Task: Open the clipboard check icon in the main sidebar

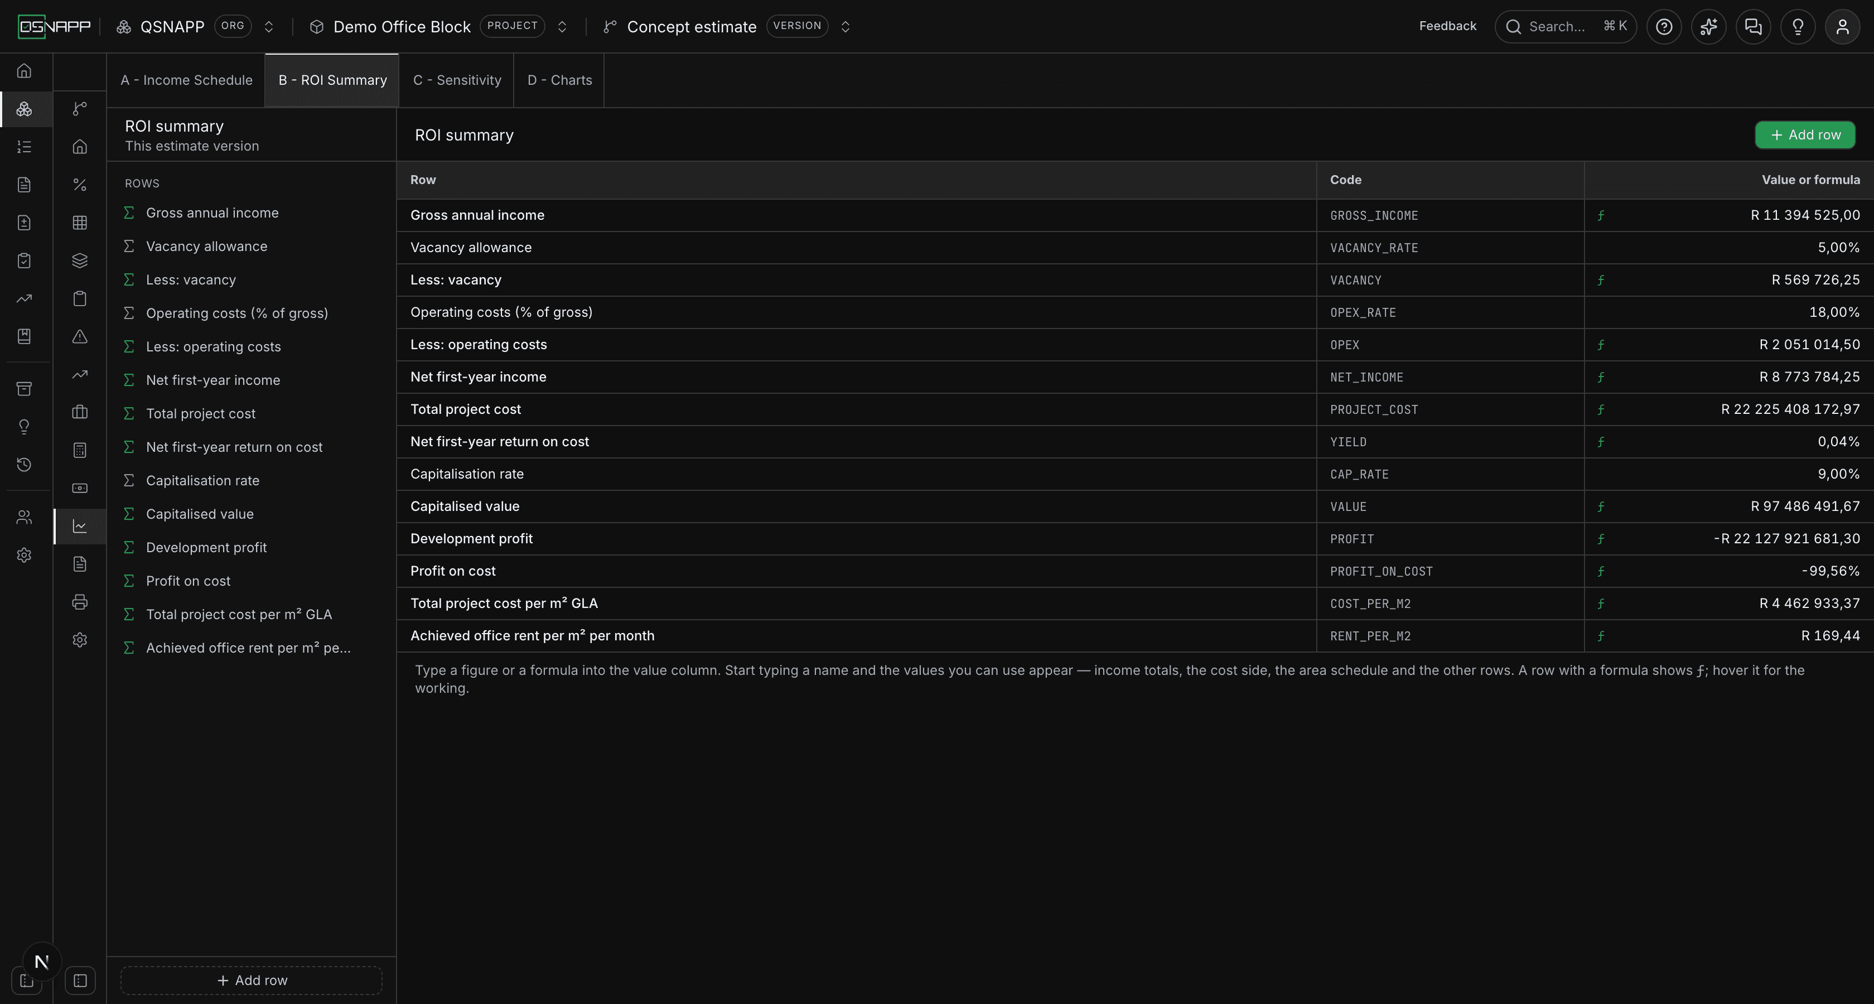Action: coord(24,260)
